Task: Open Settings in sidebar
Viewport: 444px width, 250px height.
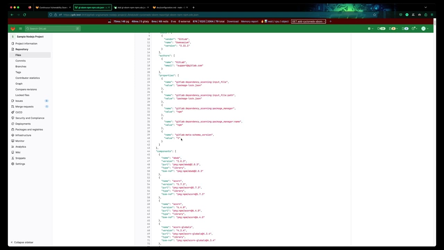Action: click(x=30, y=164)
